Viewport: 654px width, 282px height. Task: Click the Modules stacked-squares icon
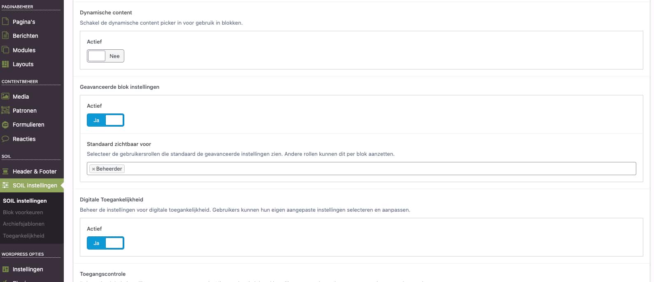5,50
